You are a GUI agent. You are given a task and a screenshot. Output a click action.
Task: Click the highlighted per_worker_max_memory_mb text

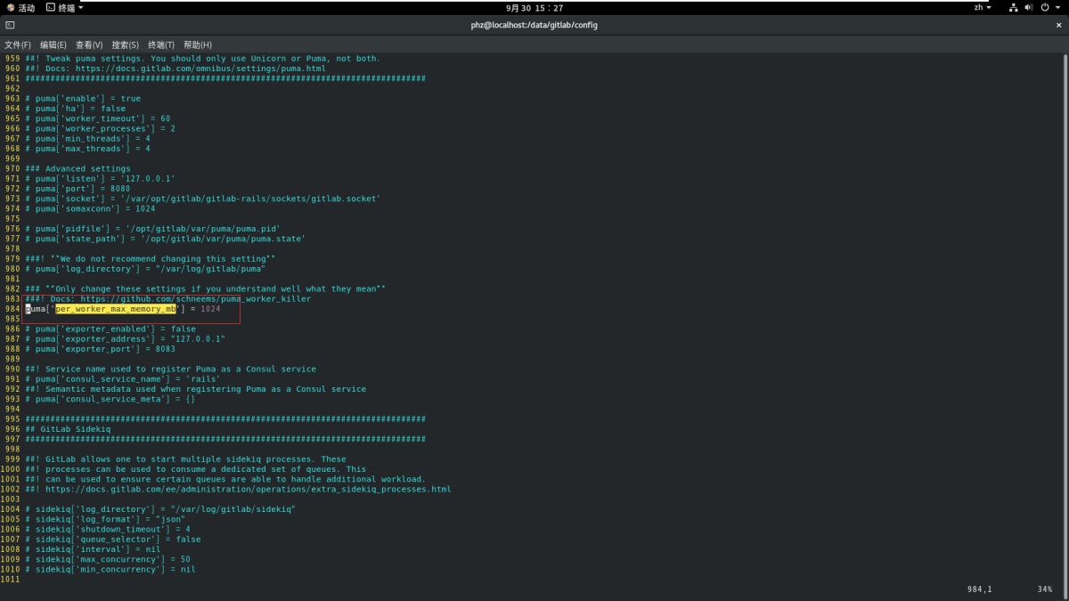click(116, 309)
